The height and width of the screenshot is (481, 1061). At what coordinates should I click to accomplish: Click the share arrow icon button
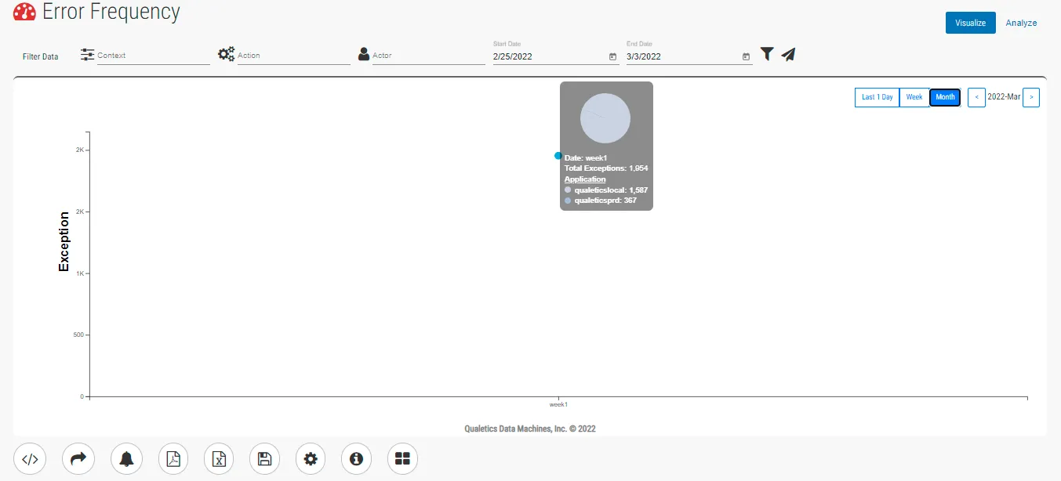[78, 459]
